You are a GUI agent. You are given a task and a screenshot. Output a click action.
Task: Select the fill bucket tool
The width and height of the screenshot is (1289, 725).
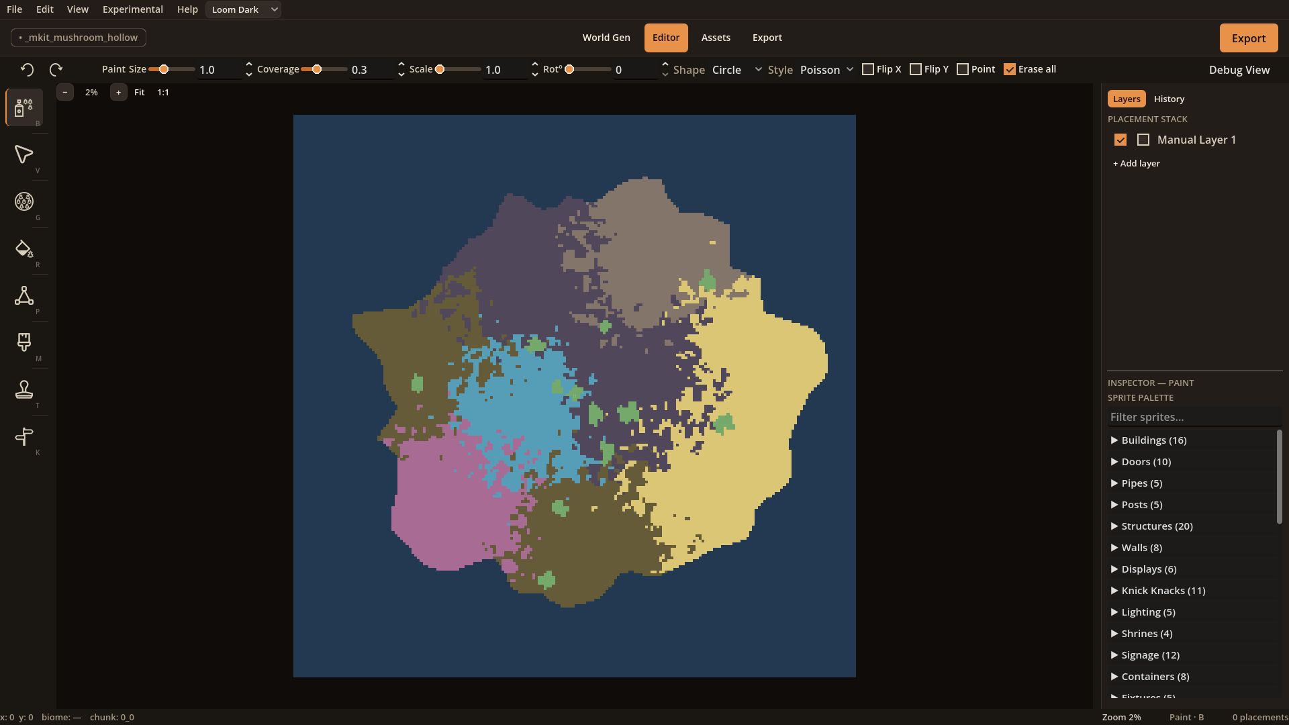tap(24, 248)
